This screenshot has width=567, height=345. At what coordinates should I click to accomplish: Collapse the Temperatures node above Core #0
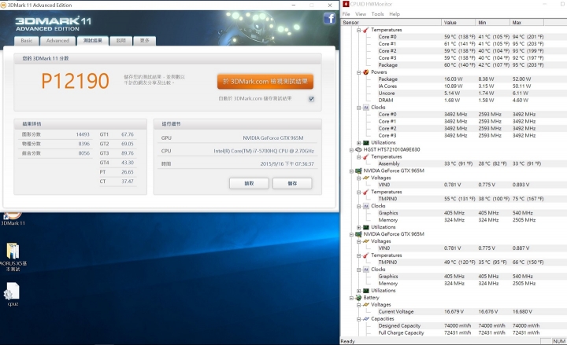(359, 30)
